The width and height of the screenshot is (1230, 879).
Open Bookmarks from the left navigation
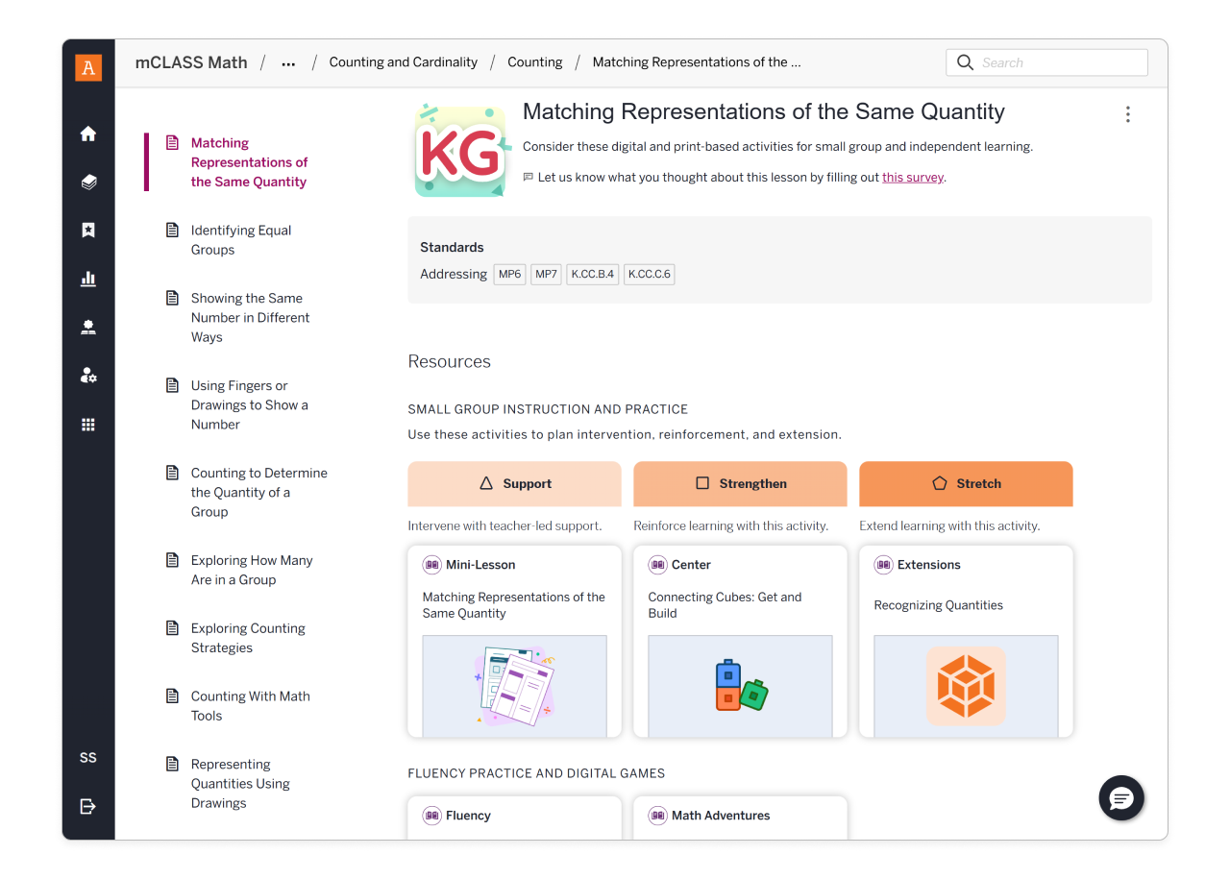click(x=87, y=230)
